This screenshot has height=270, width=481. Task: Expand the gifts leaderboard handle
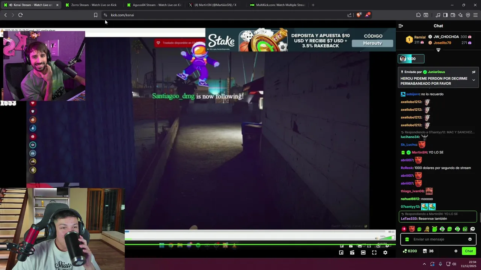point(438,50)
